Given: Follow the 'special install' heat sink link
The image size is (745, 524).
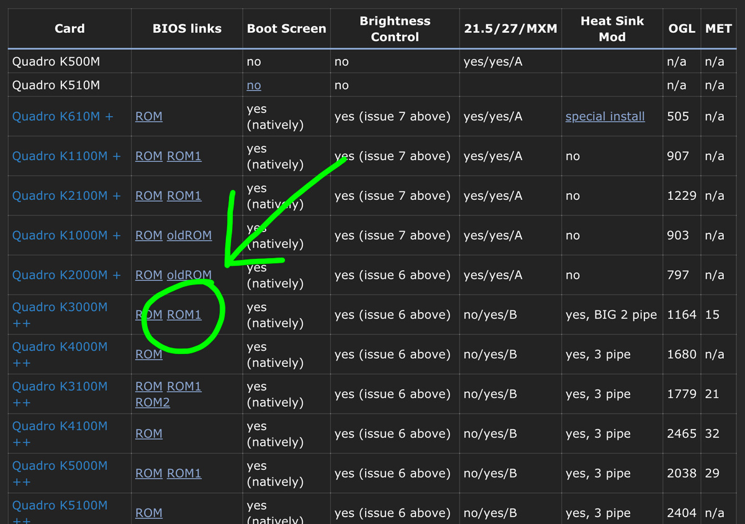Looking at the screenshot, I should [x=605, y=116].
